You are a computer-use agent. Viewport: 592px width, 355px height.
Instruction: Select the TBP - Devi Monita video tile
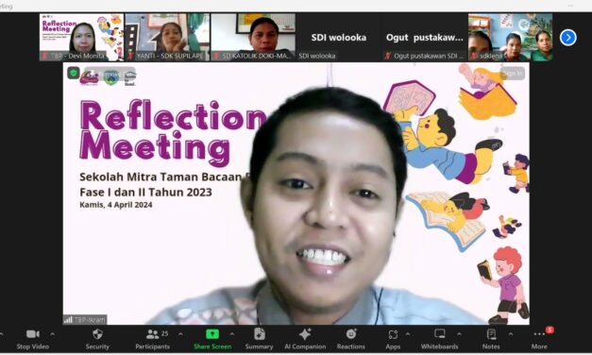pyautogui.click(x=81, y=37)
